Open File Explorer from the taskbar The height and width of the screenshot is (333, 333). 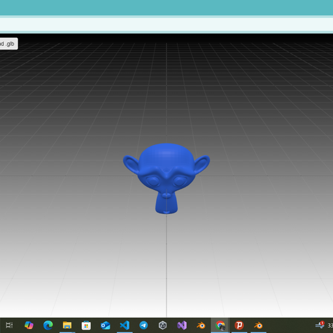coord(67,325)
